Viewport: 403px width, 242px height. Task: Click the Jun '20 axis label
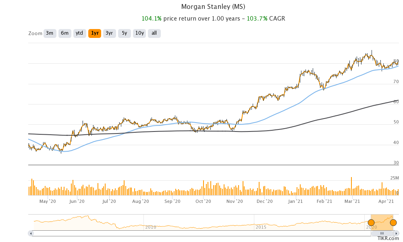pyautogui.click(x=77, y=201)
